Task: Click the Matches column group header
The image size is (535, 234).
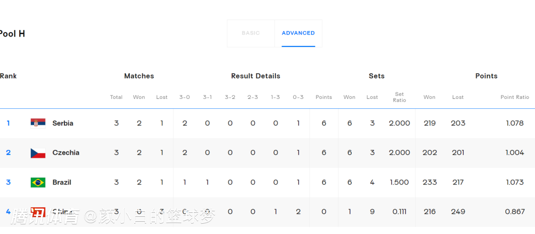Action: click(139, 76)
